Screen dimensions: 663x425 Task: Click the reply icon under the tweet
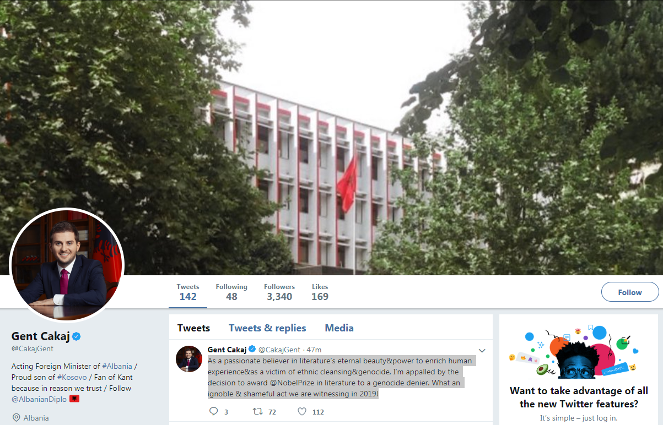[214, 411]
